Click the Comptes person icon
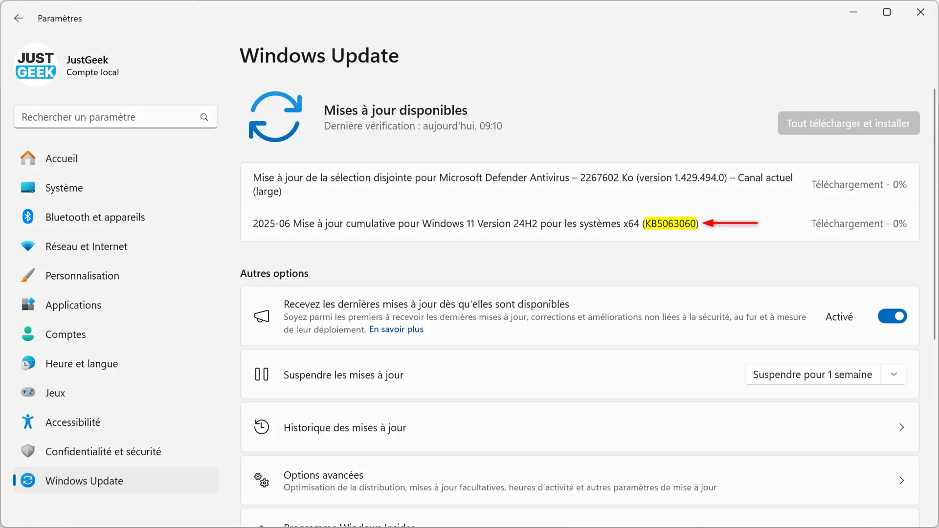939x528 pixels. (28, 334)
